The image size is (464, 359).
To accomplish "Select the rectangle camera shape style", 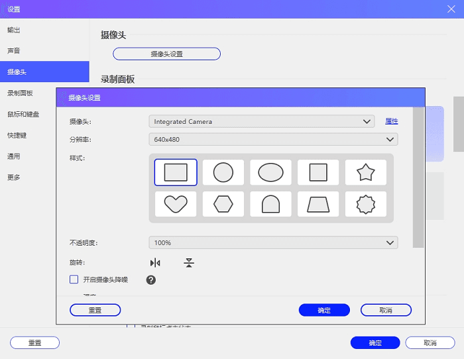I will point(176,172).
